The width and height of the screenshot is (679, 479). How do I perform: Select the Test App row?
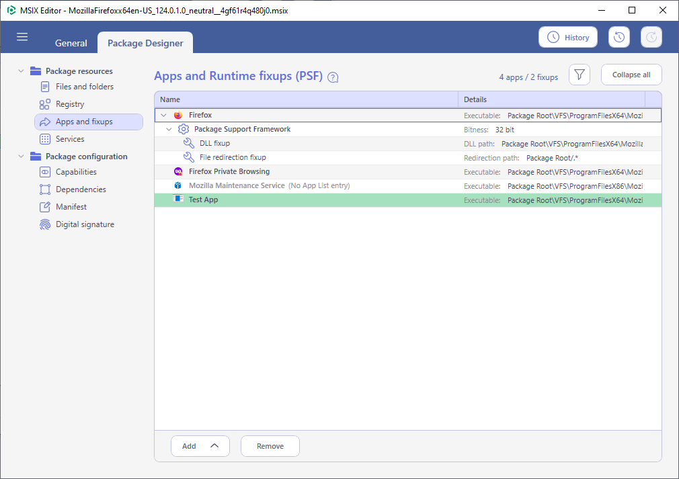(x=408, y=200)
